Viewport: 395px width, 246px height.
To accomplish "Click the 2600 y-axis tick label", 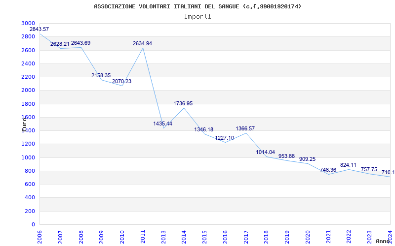I will pyautogui.click(x=28, y=50).
